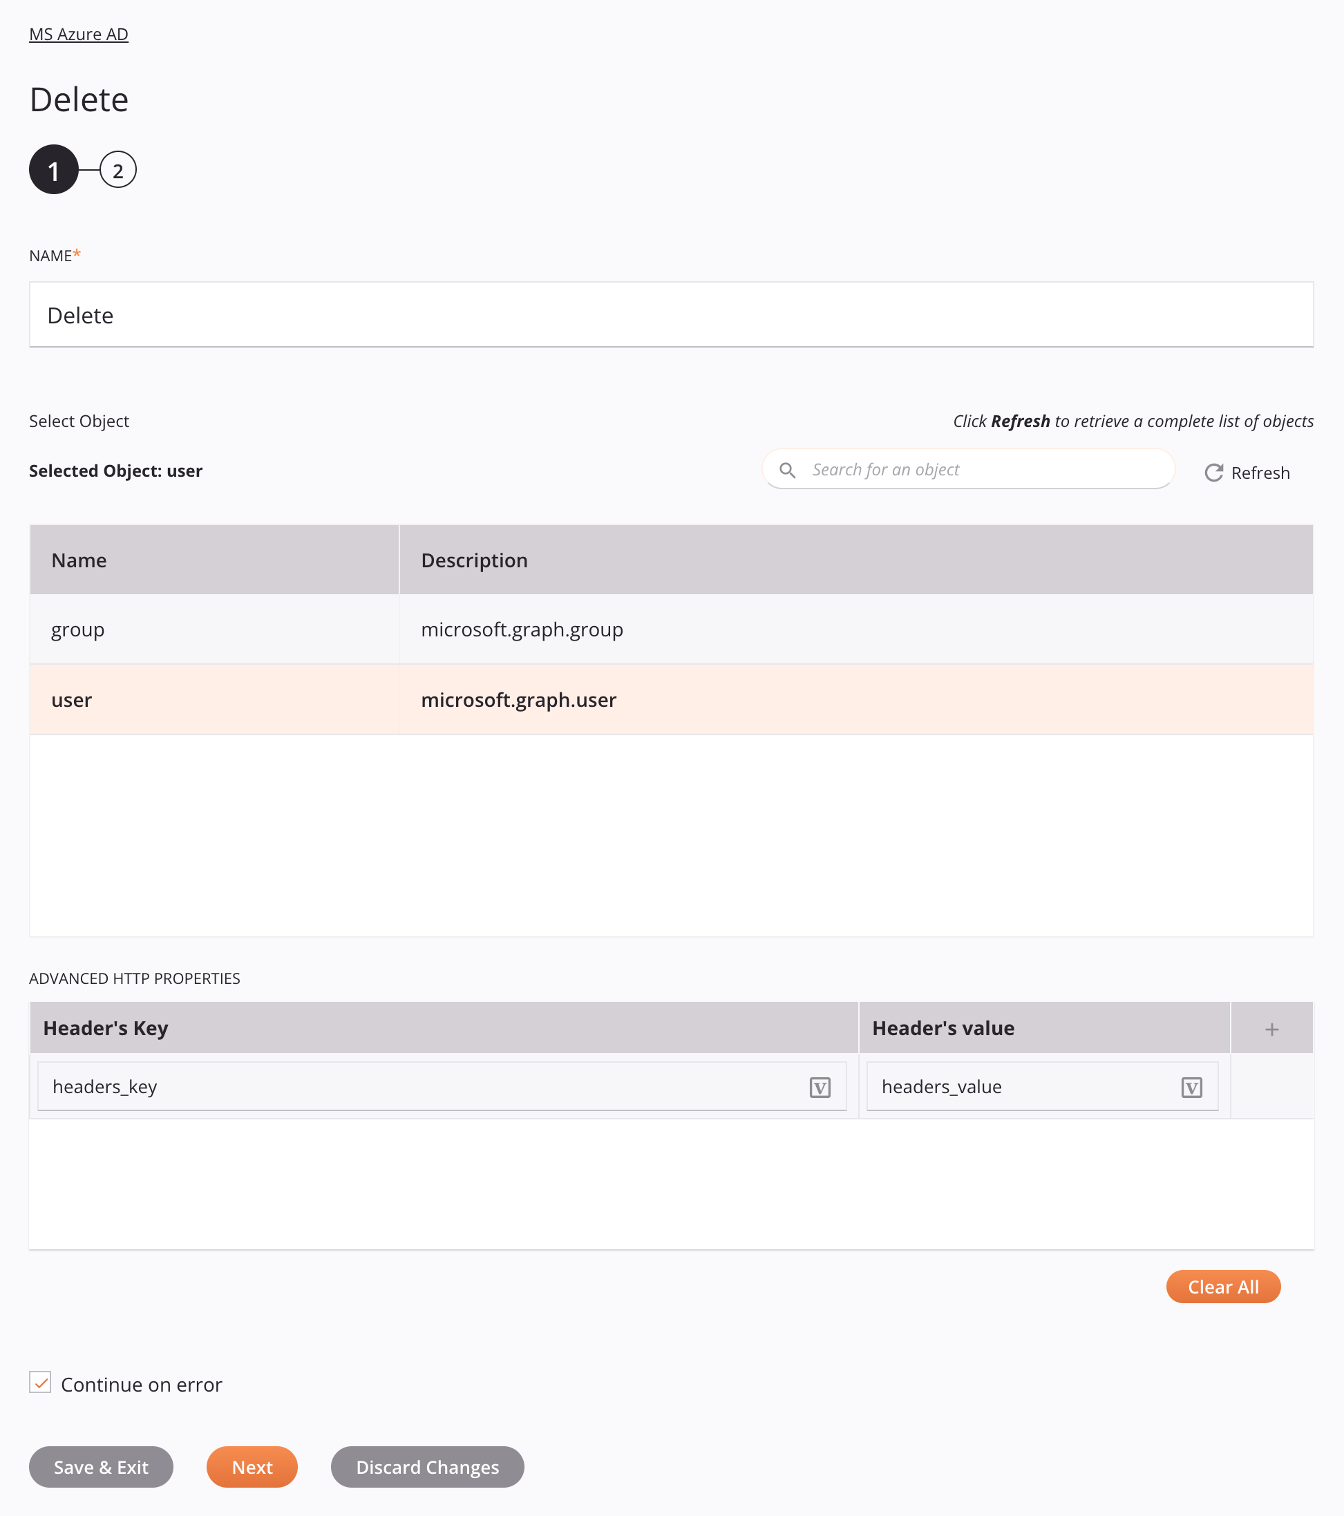The height and width of the screenshot is (1516, 1344).
Task: Select the checkbox next to Continue on error
Action: coord(40,1384)
